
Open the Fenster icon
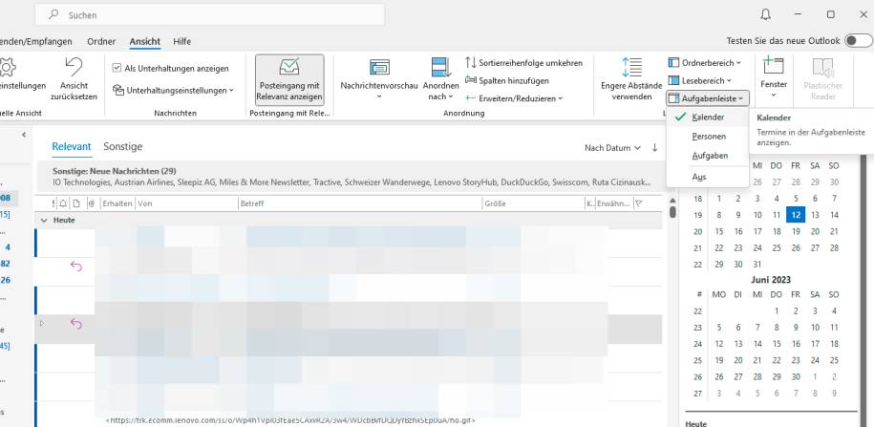(774, 66)
